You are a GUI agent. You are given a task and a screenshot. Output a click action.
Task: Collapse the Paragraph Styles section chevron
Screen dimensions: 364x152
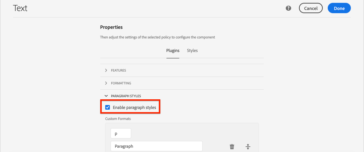coord(106,96)
